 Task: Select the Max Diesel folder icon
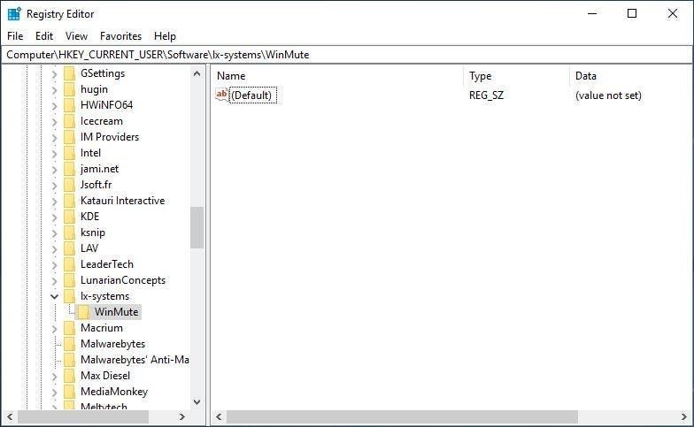[69, 376]
